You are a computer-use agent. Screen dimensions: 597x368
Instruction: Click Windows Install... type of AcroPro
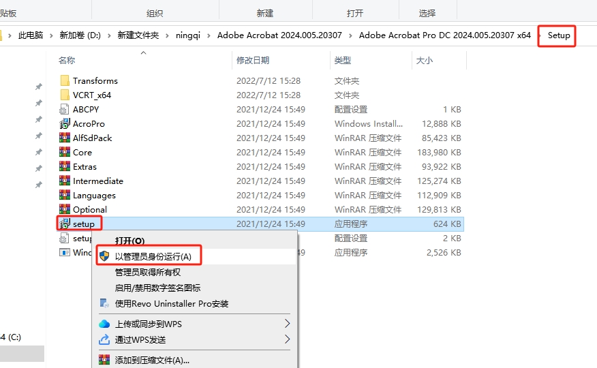369,123
